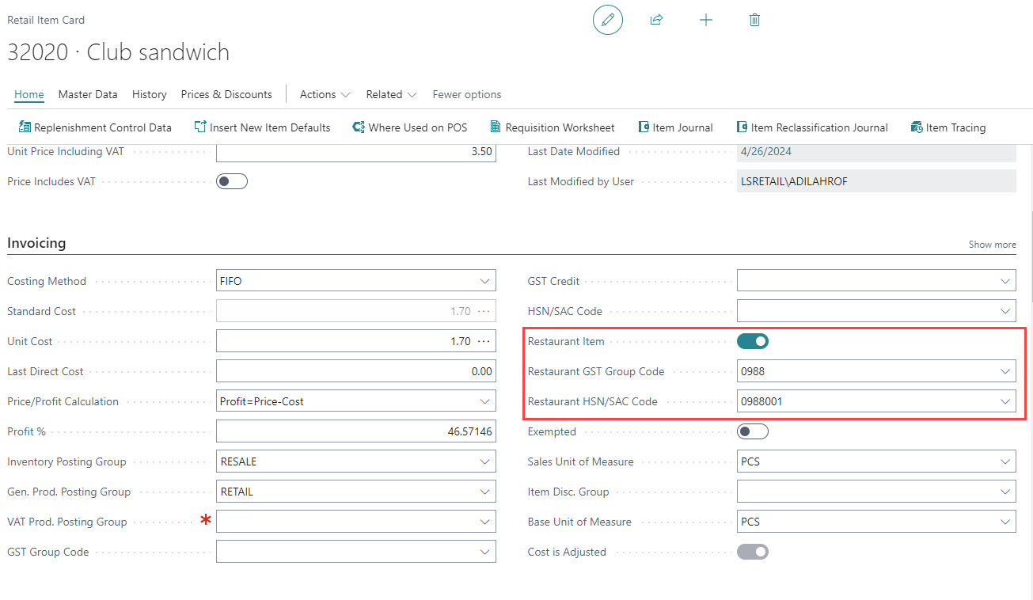Screen dimensions: 1033x600
Task: Open the Restaurant GST Group Code dropdown
Action: tap(1005, 371)
